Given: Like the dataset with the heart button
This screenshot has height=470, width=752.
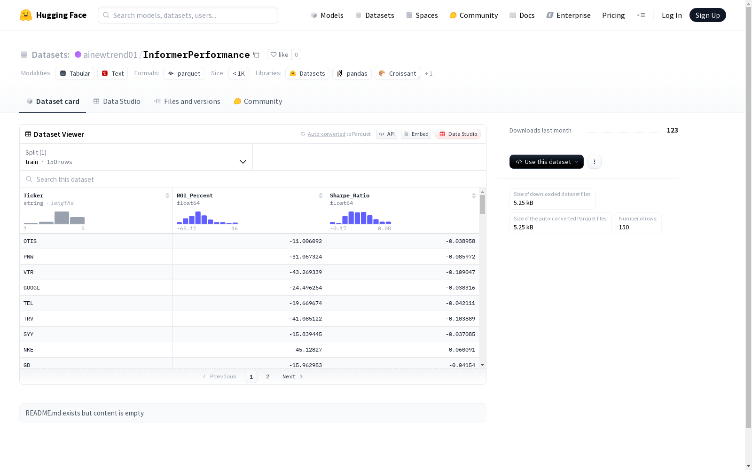Looking at the screenshot, I should pyautogui.click(x=279, y=55).
